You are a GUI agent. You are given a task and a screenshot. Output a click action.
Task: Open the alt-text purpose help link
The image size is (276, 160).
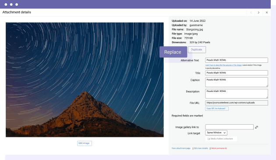(x=223, y=65)
